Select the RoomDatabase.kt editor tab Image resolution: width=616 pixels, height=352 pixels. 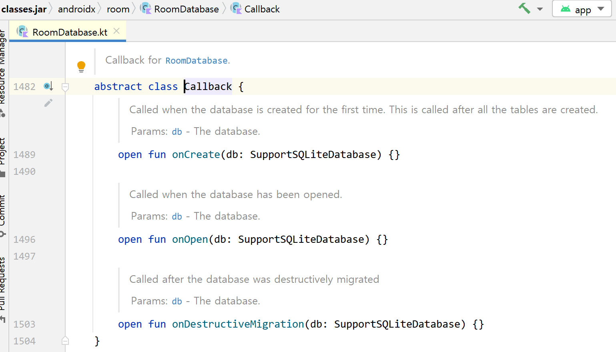coord(67,32)
